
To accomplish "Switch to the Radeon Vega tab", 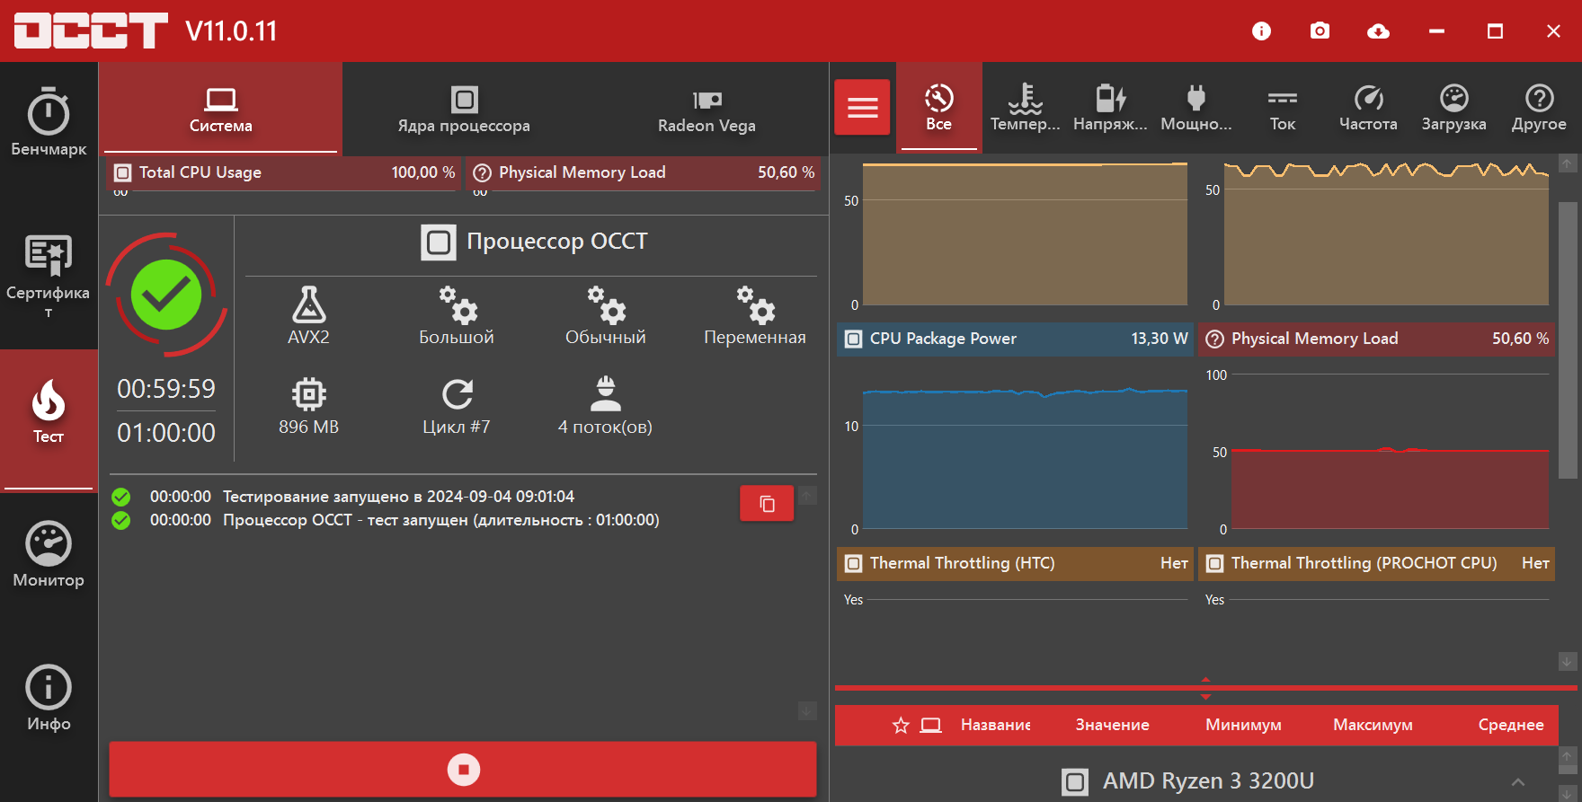I will click(707, 110).
